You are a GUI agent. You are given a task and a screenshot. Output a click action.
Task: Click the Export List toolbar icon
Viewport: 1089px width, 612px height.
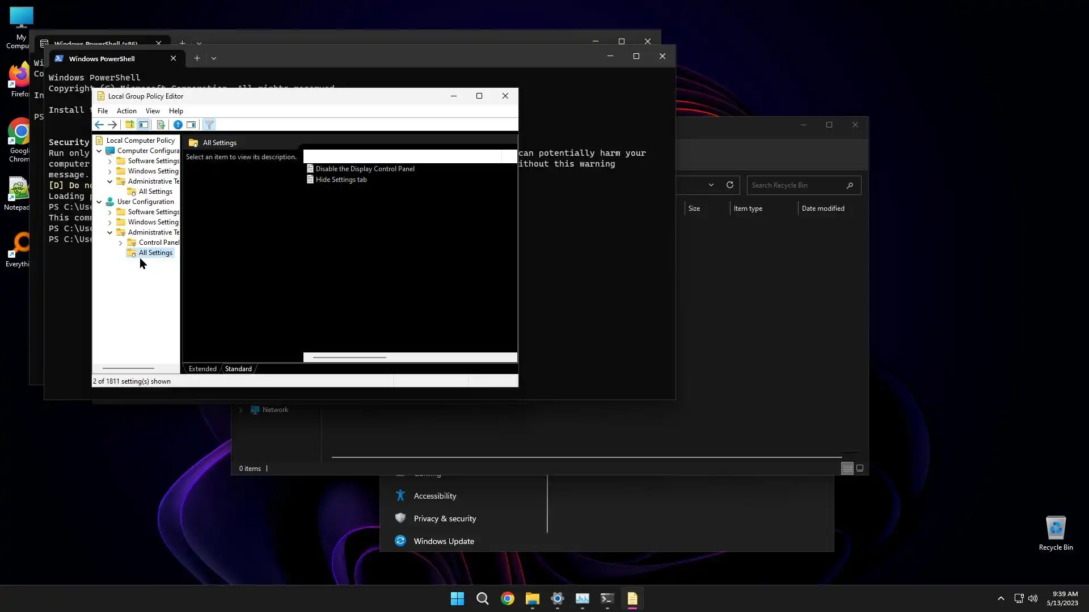pyautogui.click(x=161, y=125)
